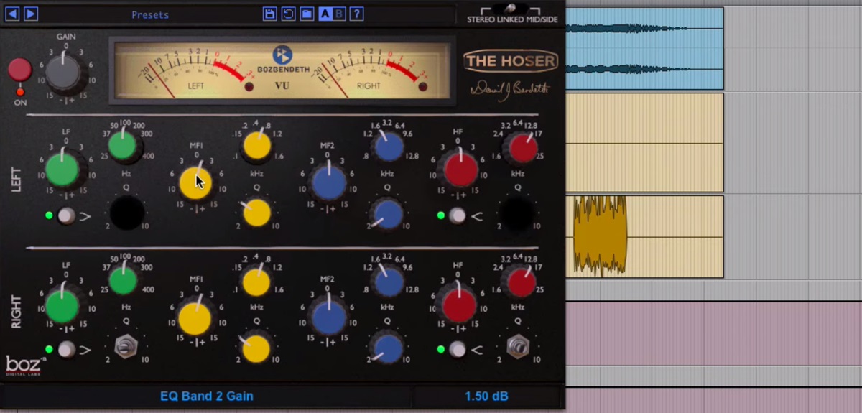Toggle the RIGHT HF shelf switch
This screenshot has width=862, height=413.
(457, 350)
